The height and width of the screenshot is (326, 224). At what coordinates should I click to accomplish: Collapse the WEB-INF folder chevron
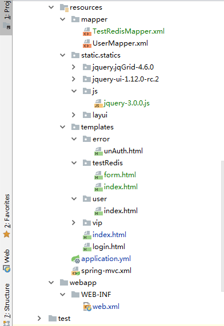point(62,295)
